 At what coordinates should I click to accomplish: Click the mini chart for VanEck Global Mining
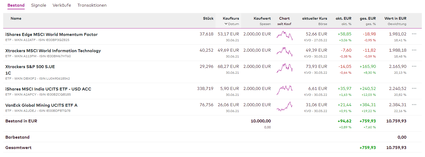coord(284,106)
